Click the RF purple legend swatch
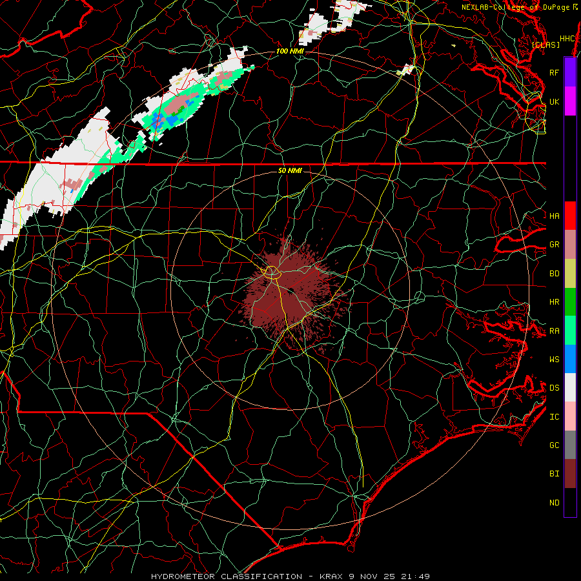The width and height of the screenshot is (581, 581). pyautogui.click(x=570, y=72)
